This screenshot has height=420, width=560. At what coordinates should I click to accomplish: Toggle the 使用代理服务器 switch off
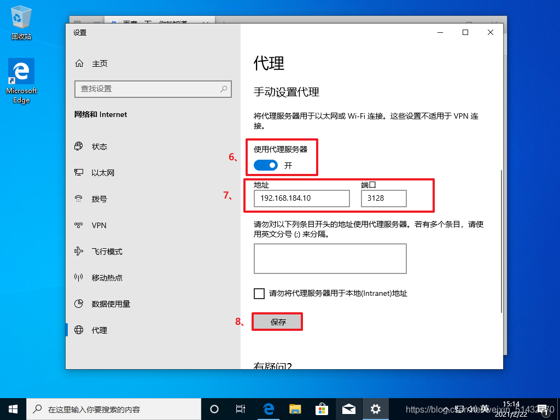(x=266, y=165)
